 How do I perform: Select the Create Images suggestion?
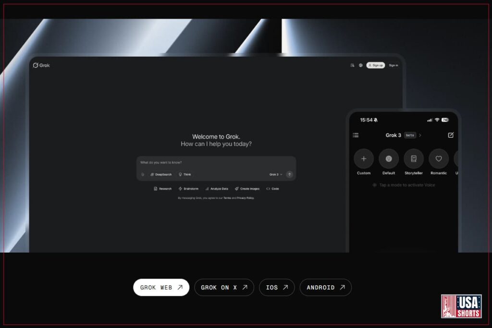247,189
